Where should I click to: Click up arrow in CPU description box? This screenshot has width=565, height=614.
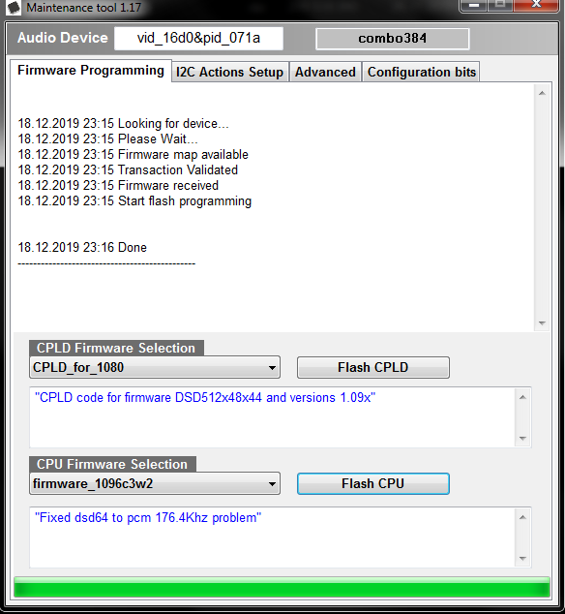[522, 517]
